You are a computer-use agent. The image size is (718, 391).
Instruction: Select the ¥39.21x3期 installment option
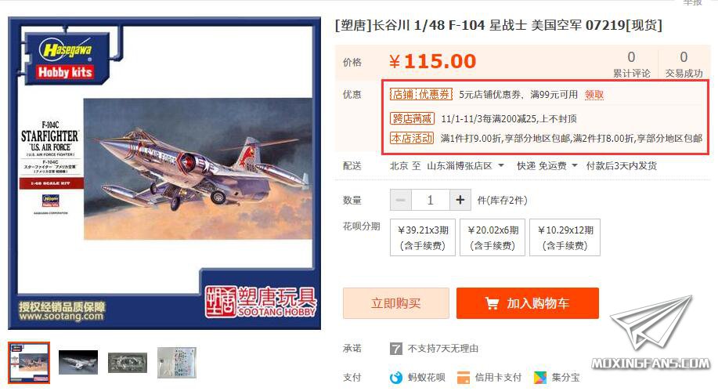click(423, 237)
